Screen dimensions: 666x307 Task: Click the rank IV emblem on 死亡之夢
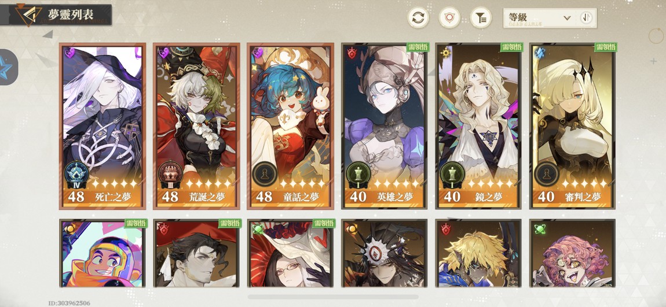click(x=77, y=174)
